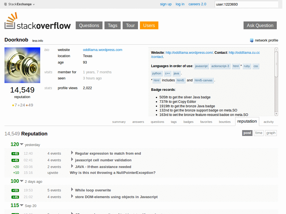The height and width of the screenshot is (214, 286).
Task: Click the actionscript-3 tag
Action: [220, 66]
